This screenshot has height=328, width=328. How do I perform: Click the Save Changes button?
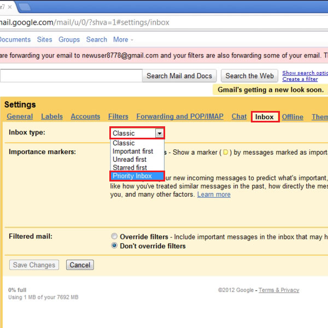tap(34, 265)
